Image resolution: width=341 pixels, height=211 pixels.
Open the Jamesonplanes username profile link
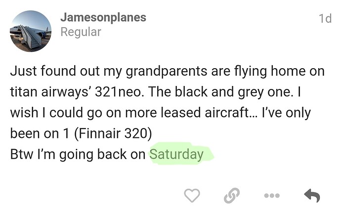click(x=103, y=18)
